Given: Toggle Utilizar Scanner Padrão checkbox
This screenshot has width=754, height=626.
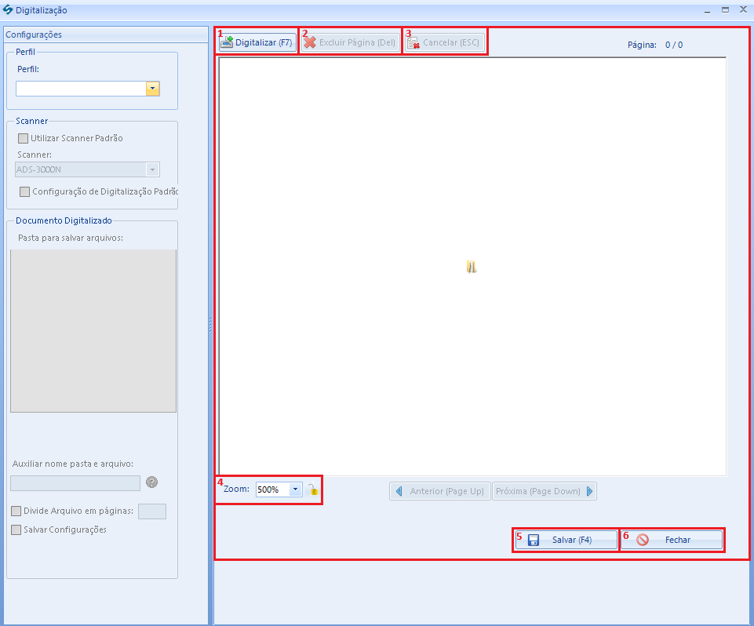Looking at the screenshot, I should (23, 139).
